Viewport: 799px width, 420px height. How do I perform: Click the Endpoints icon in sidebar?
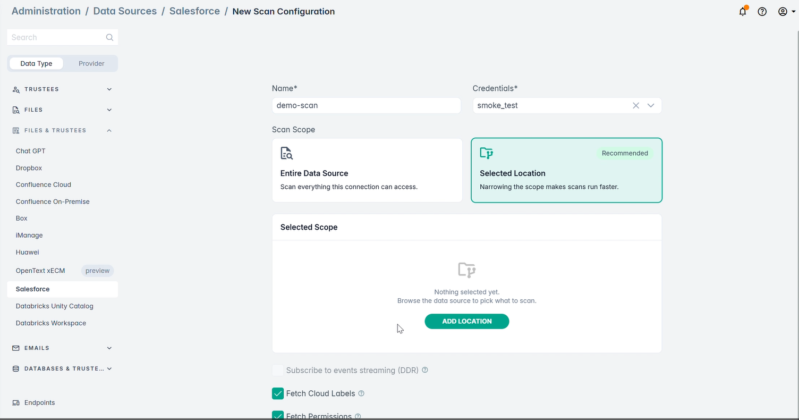pos(16,402)
